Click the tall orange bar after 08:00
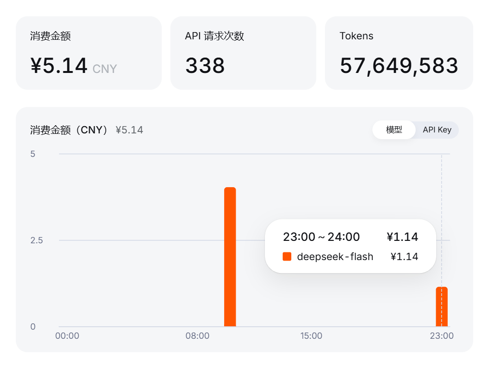This screenshot has height=369, width=490. [x=230, y=257]
